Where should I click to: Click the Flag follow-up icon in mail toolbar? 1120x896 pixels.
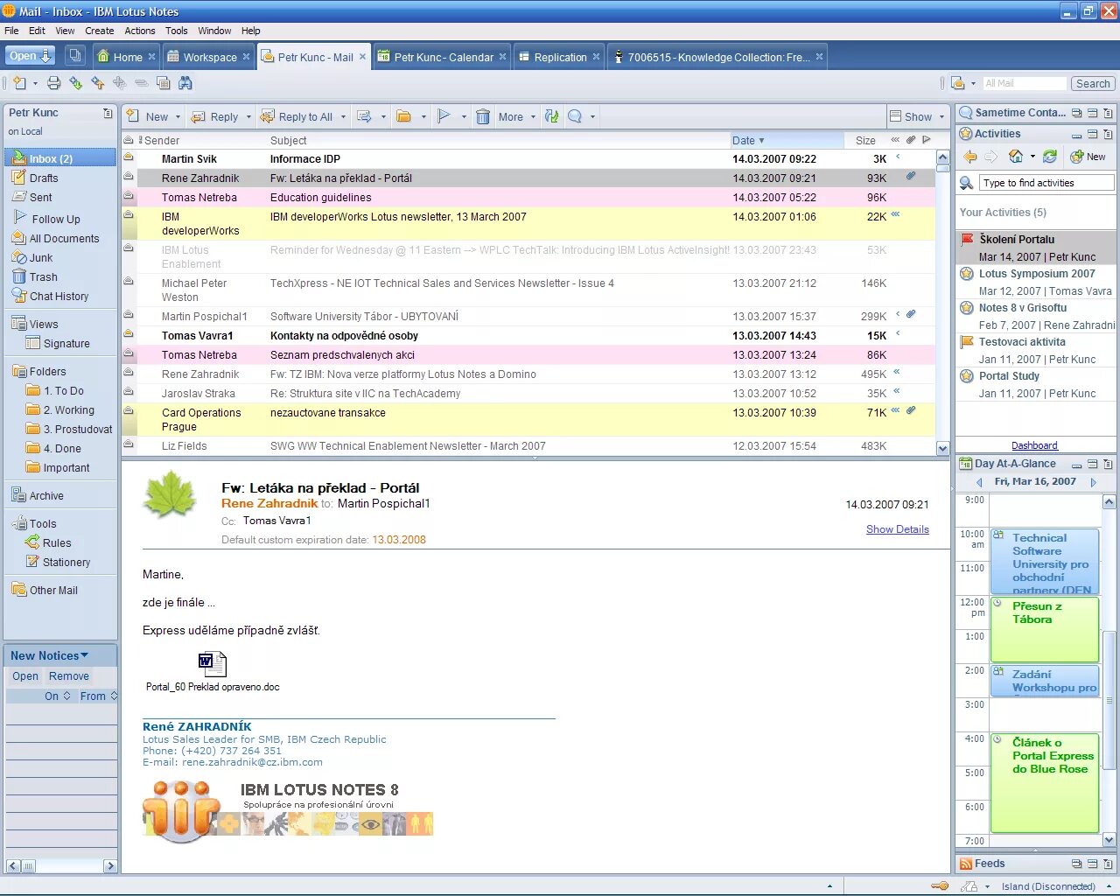pyautogui.click(x=444, y=116)
